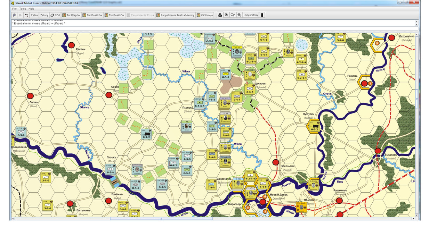Select the 5-3-3 counter at Ciechanów

[x=249, y=89]
